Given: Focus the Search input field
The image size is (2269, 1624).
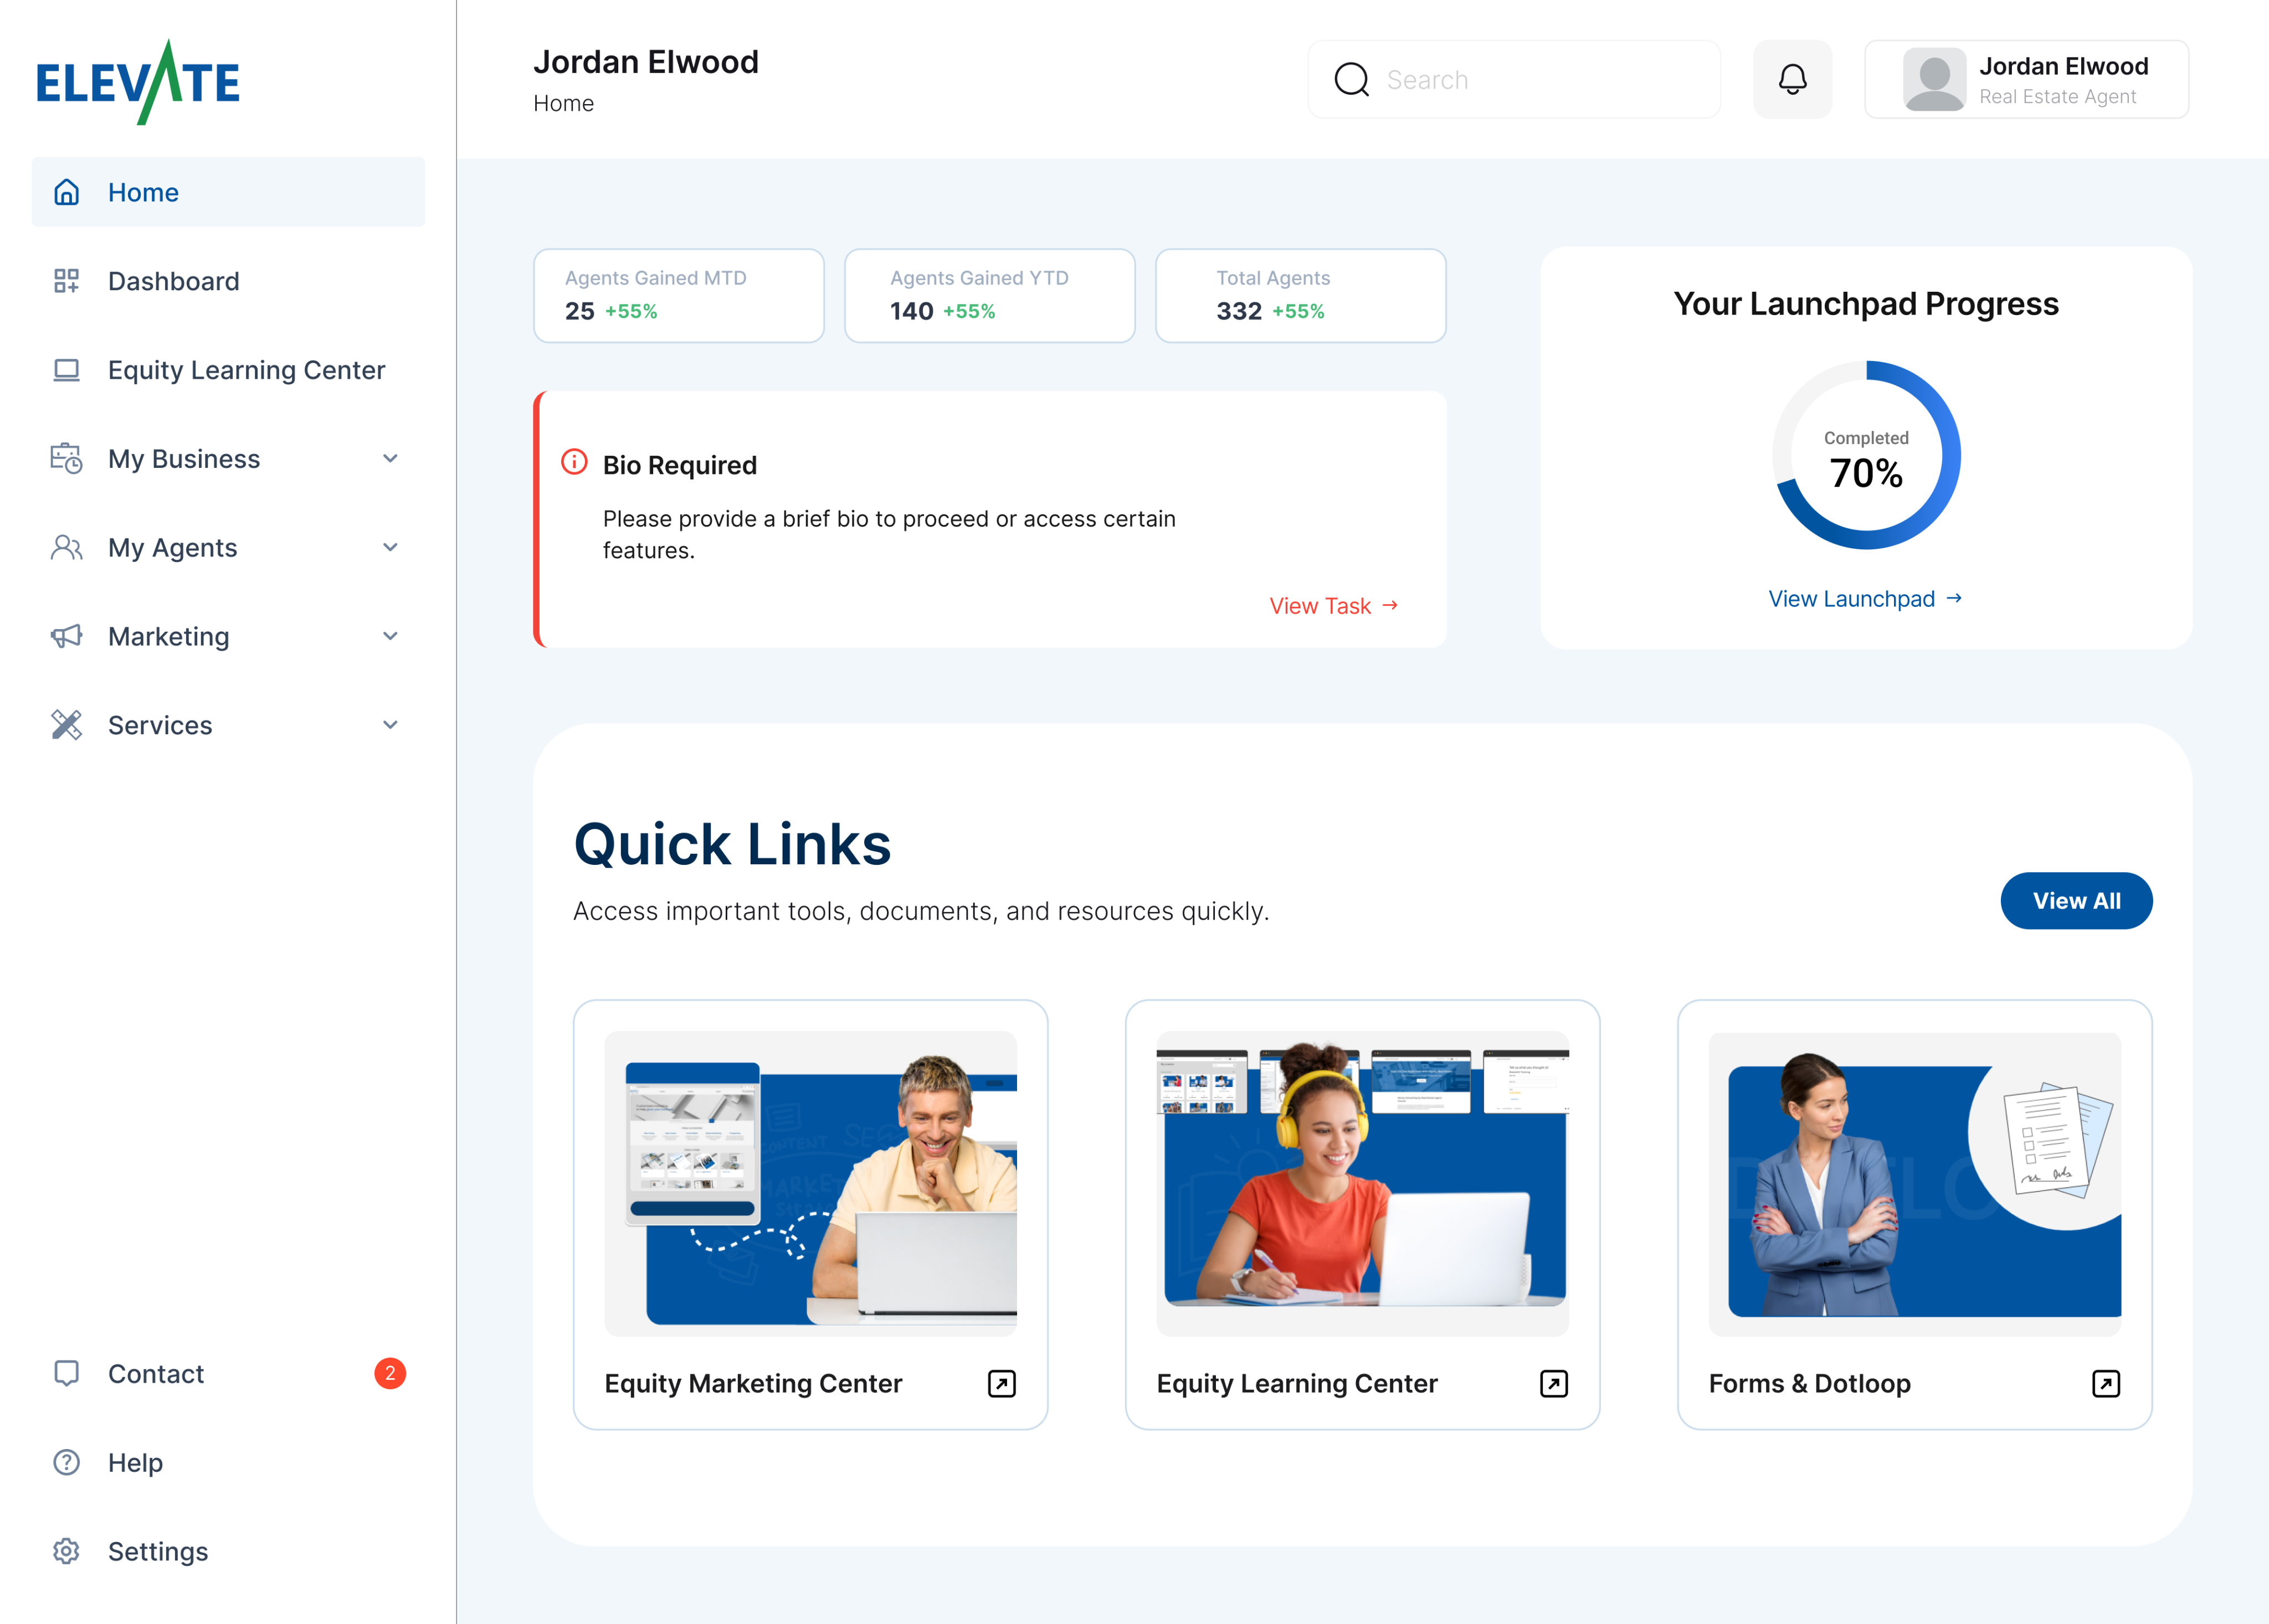Looking at the screenshot, I should (x=1513, y=80).
